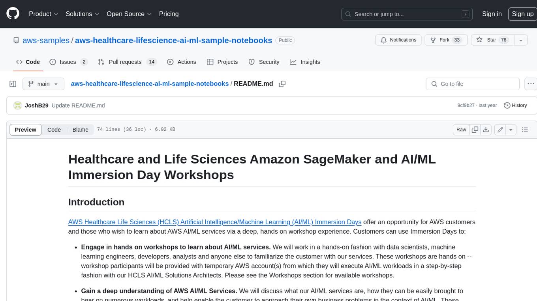Copy the file path icon
537x301 pixels.
tap(282, 84)
